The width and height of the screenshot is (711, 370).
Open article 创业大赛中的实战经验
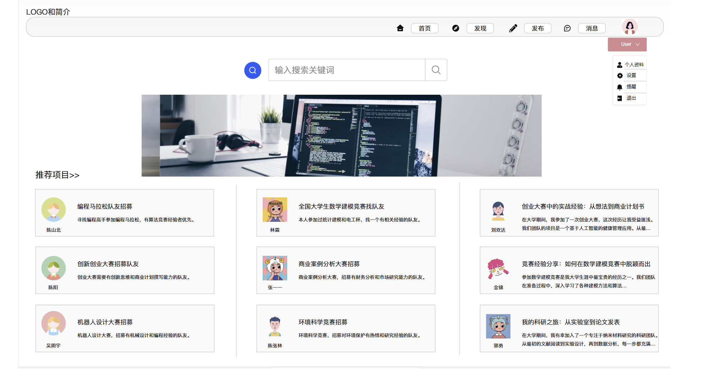pyautogui.click(x=583, y=206)
